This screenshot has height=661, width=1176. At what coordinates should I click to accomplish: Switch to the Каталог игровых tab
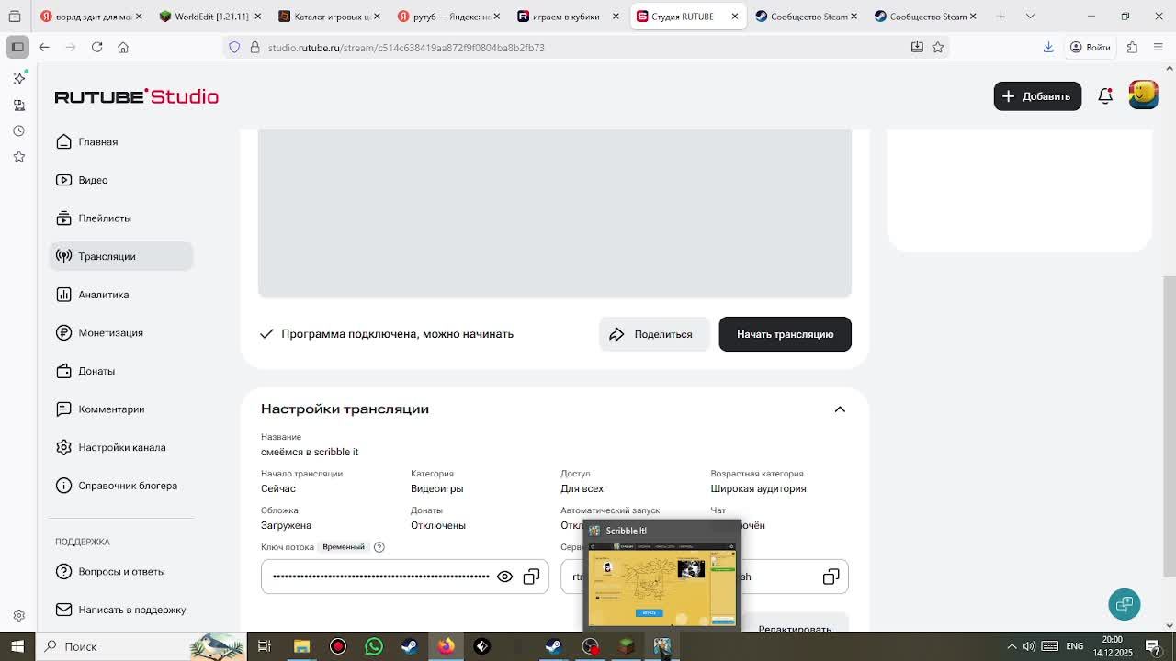[x=330, y=17]
